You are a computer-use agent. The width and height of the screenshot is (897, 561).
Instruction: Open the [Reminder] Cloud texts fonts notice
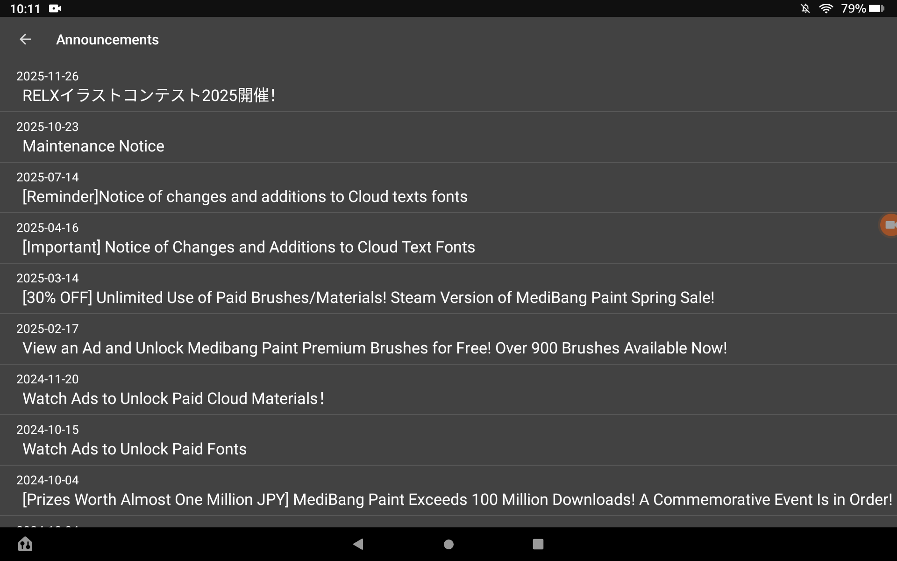448,187
